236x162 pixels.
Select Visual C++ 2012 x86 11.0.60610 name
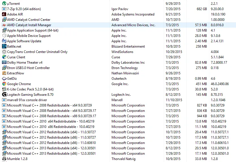click(51, 143)
